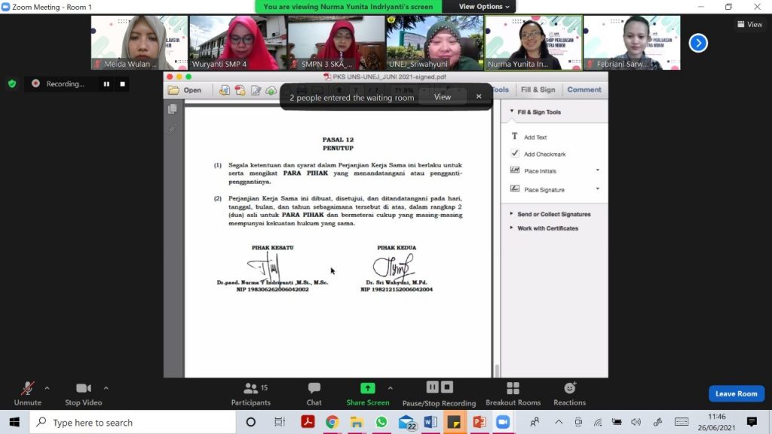Open the Place Initials dropdown arrow

pyautogui.click(x=598, y=170)
